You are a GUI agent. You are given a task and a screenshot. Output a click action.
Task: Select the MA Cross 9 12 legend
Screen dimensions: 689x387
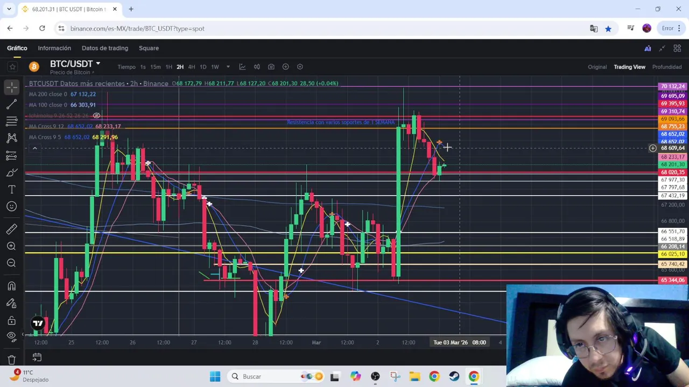75,126
